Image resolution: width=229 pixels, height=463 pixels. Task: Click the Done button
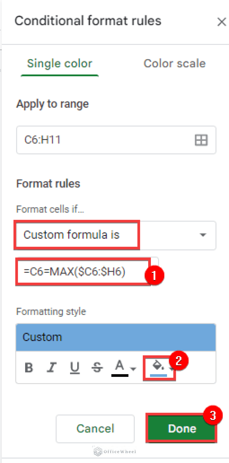(x=182, y=428)
